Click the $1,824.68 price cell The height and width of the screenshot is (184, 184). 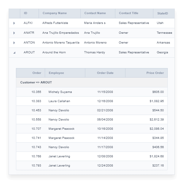click(147, 156)
